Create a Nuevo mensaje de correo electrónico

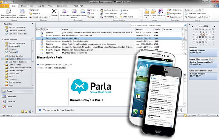9,13
